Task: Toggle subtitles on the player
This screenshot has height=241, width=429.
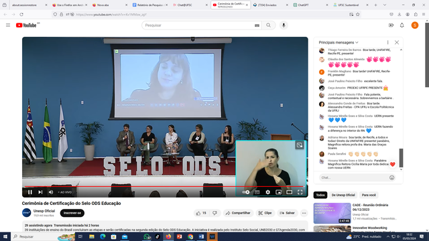Action: point(257,192)
